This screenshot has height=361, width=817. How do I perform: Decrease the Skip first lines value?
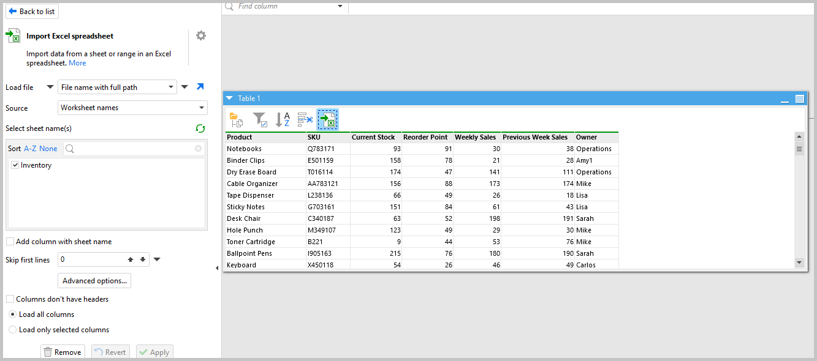point(143,259)
